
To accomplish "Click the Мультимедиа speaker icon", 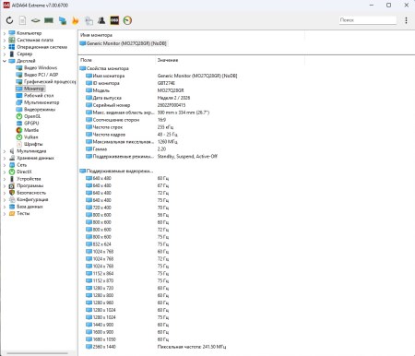I will tap(12, 151).
